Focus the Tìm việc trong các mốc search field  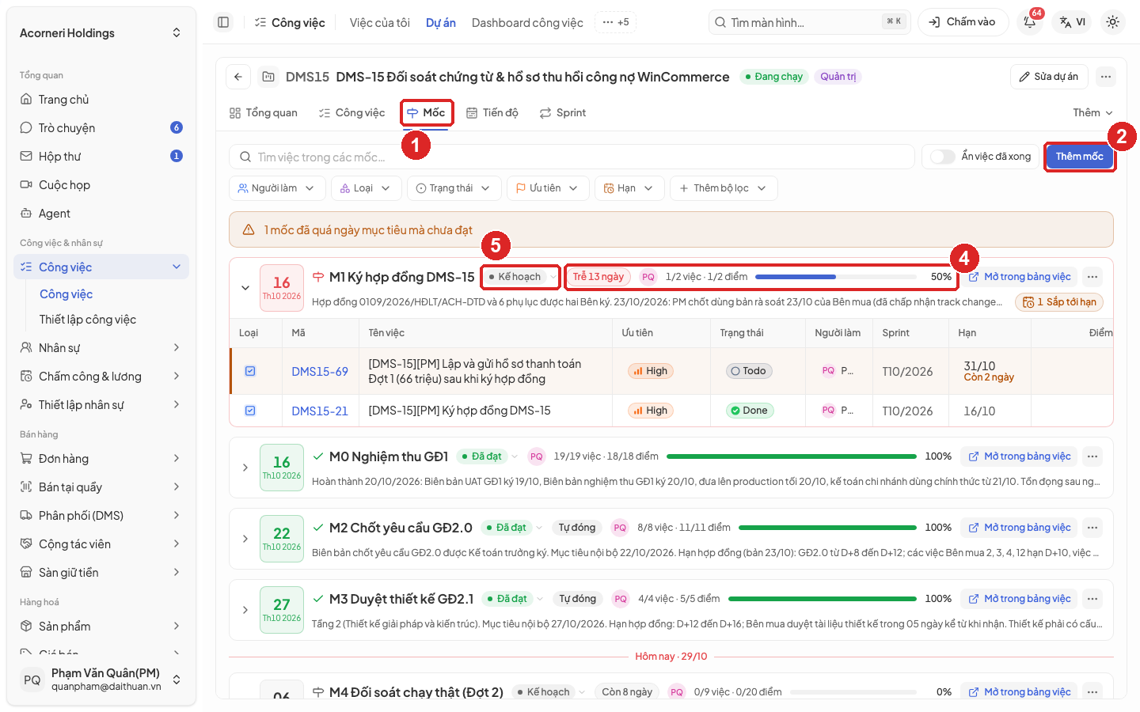(x=572, y=157)
